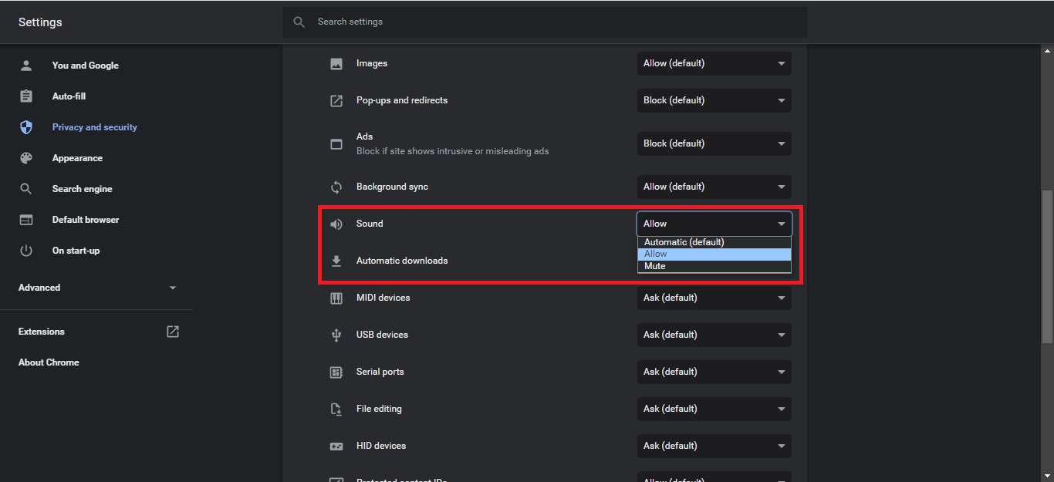Screen dimensions: 1054x482
Task: Click the Background sync icon
Action: [336, 187]
